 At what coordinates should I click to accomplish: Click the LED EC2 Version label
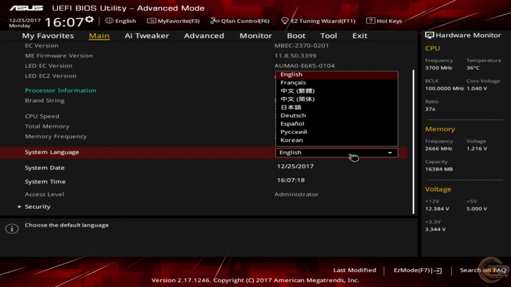pyautogui.click(x=50, y=76)
